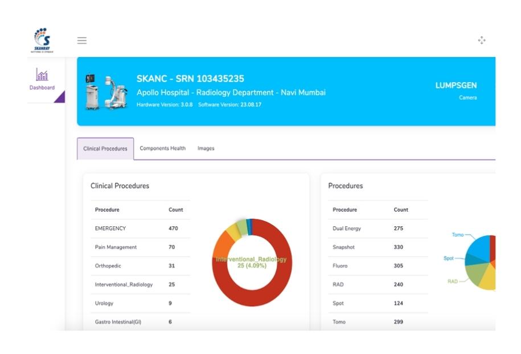
Task: Select the Pain Management row
Action: (x=140, y=247)
